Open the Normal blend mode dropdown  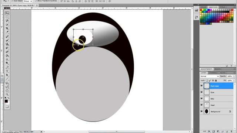[x=210, y=76]
